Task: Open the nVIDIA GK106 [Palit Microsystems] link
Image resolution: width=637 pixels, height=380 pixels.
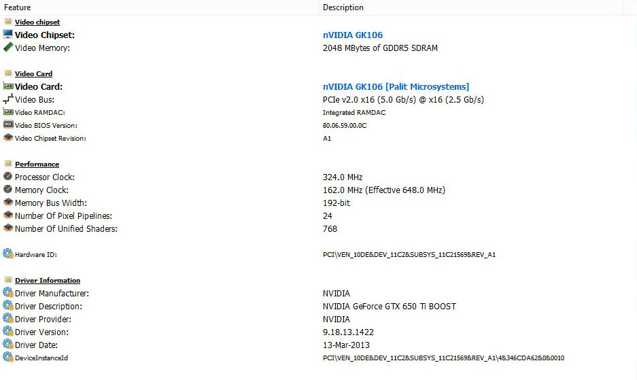Action: [x=396, y=86]
